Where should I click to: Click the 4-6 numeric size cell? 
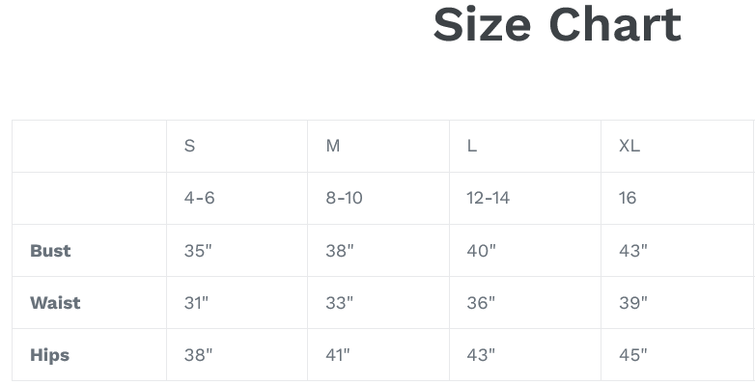[199, 198]
